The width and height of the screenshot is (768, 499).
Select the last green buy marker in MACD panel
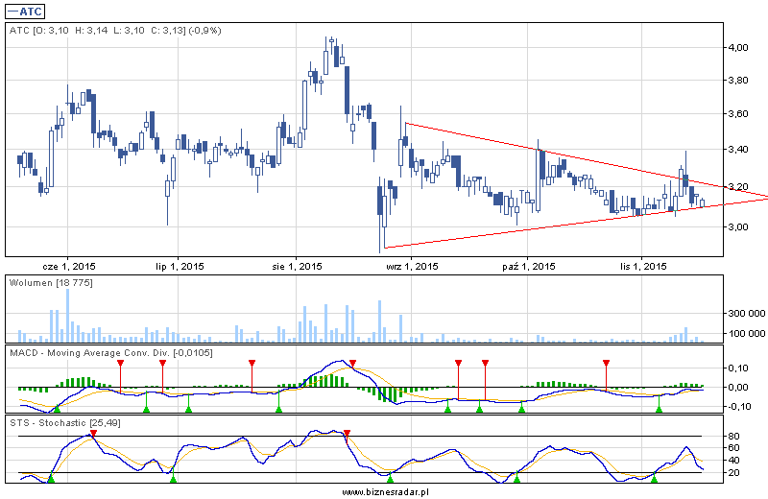click(x=659, y=409)
